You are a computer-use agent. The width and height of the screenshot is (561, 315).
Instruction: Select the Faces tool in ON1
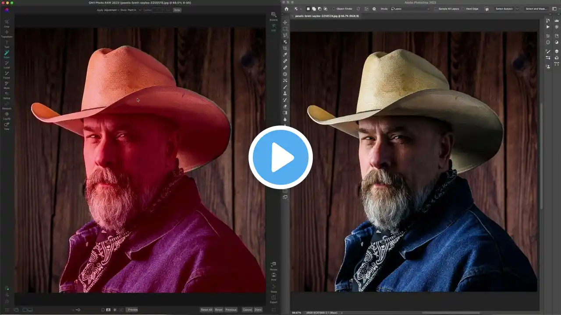coord(7,74)
